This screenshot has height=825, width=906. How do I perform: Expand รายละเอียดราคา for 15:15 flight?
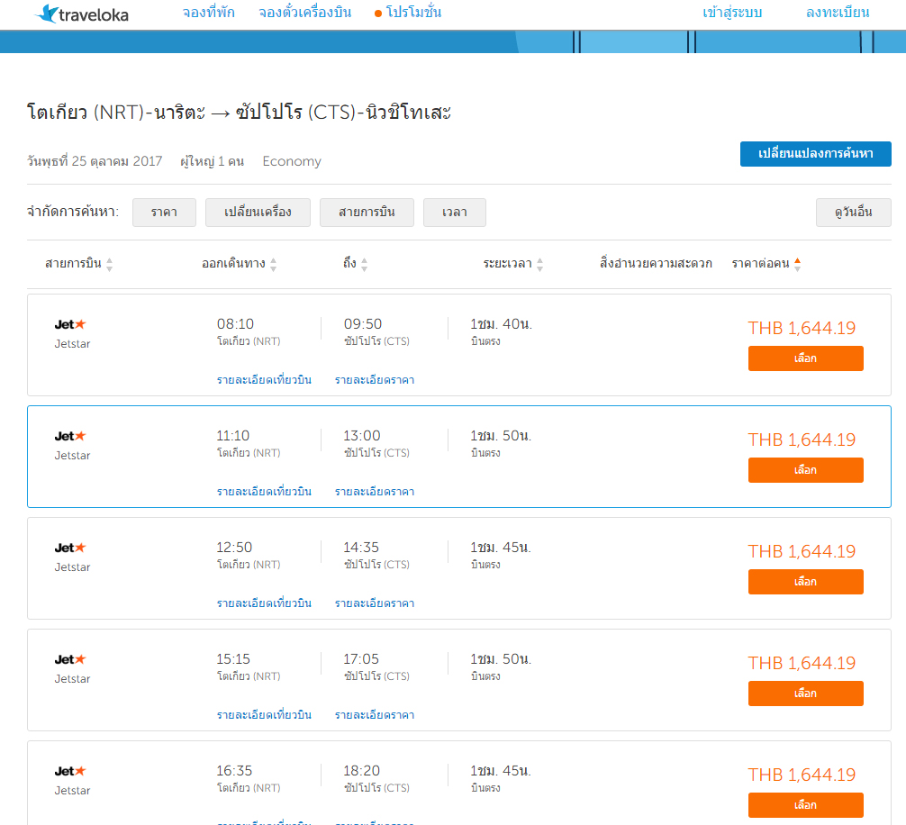(375, 715)
